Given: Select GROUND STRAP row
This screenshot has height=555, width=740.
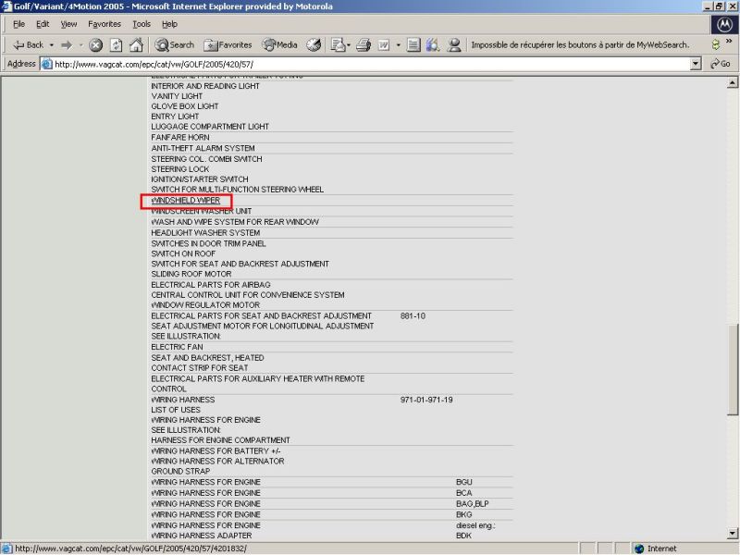Looking at the screenshot, I should click(180, 472).
